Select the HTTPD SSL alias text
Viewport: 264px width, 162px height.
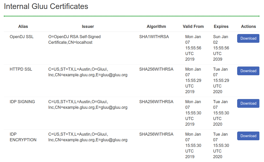point(21,69)
